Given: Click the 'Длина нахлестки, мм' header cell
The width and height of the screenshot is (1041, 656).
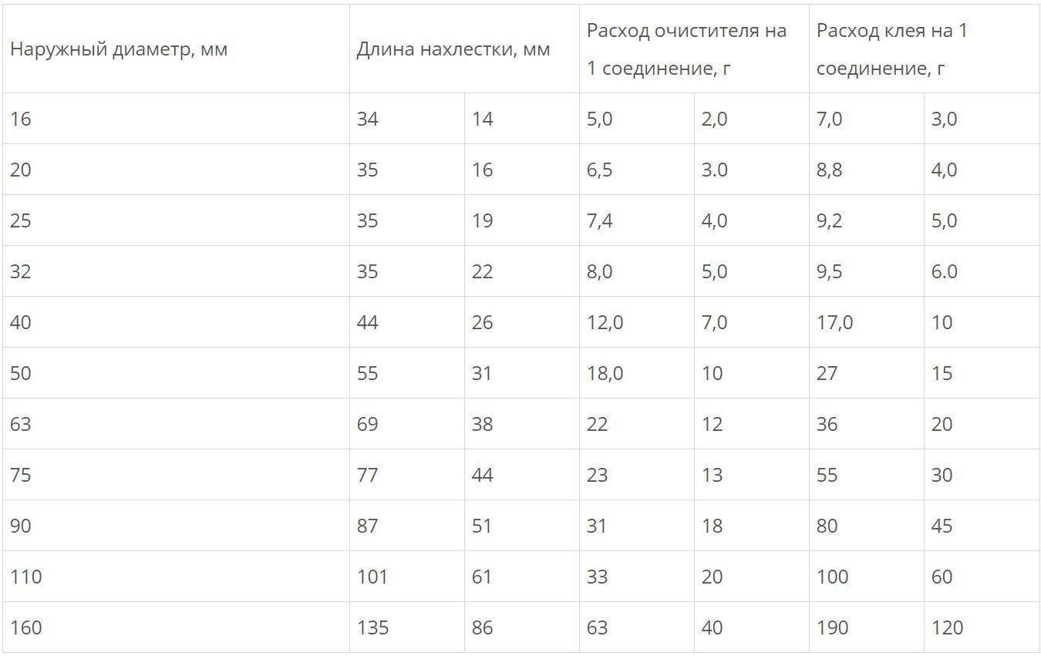Looking at the screenshot, I should [x=453, y=50].
